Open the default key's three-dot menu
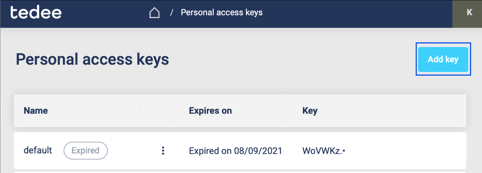The image size is (482, 173). click(163, 151)
